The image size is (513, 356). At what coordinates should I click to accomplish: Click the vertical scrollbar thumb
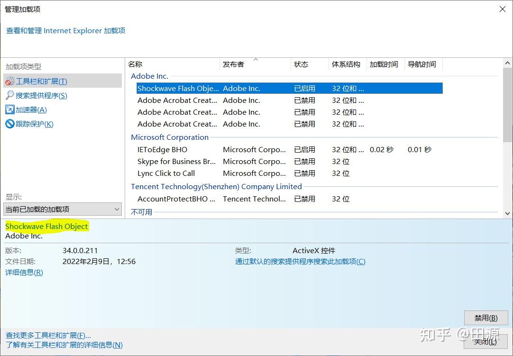[507, 105]
